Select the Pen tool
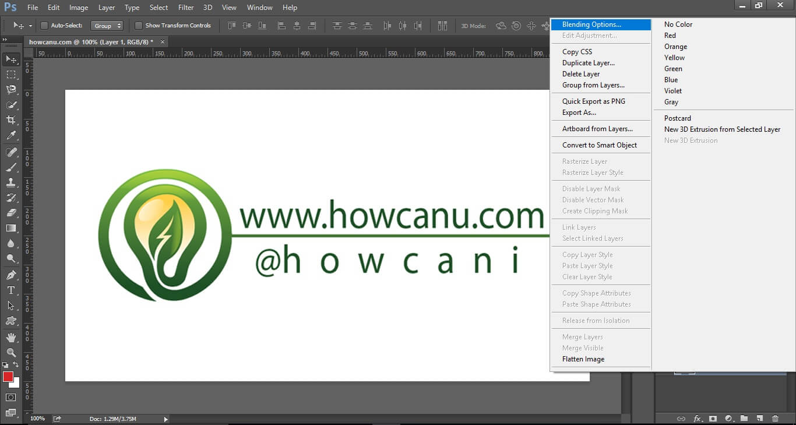 pos(11,275)
